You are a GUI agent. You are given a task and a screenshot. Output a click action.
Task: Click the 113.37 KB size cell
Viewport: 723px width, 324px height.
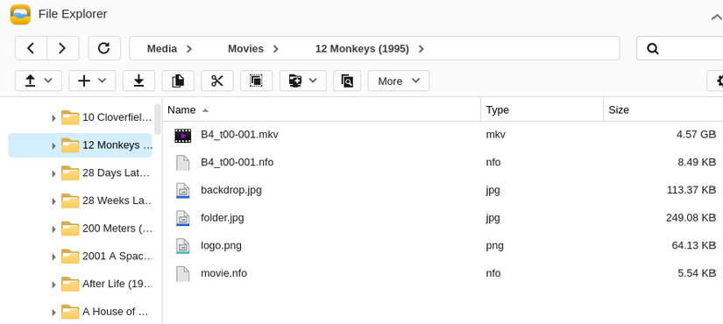[x=691, y=190]
